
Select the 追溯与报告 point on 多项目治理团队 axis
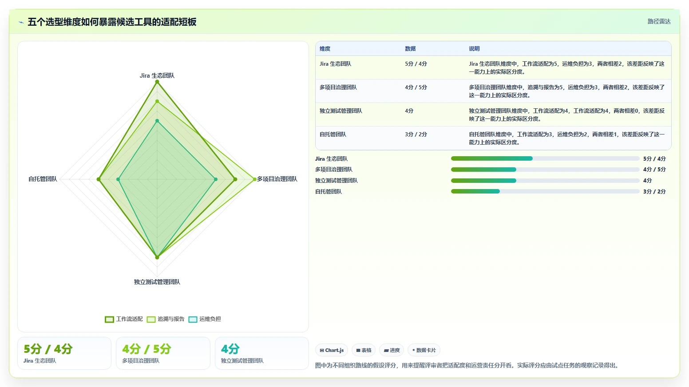[x=255, y=179]
